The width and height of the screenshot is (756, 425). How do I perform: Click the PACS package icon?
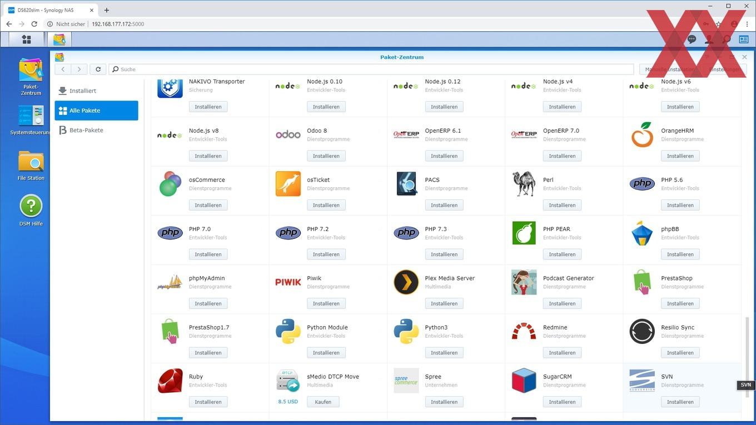click(x=406, y=184)
